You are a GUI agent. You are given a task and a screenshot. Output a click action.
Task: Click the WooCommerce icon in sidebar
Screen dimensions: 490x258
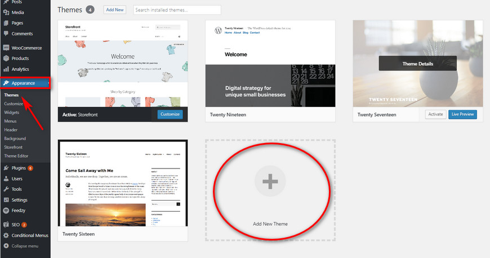click(x=6, y=48)
